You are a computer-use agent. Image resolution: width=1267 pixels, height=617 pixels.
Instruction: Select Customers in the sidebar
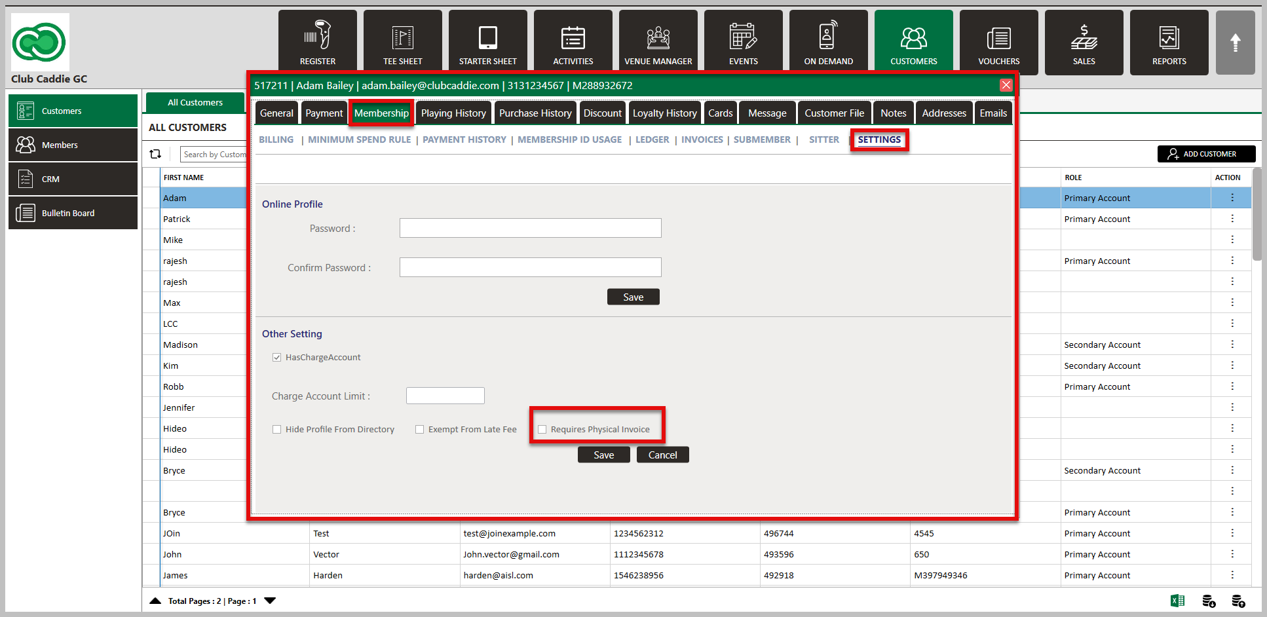[x=73, y=111]
